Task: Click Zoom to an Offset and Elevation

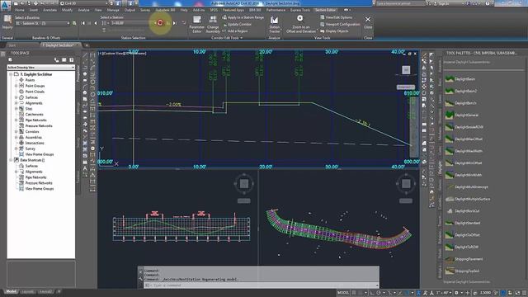Action: pos(300,24)
